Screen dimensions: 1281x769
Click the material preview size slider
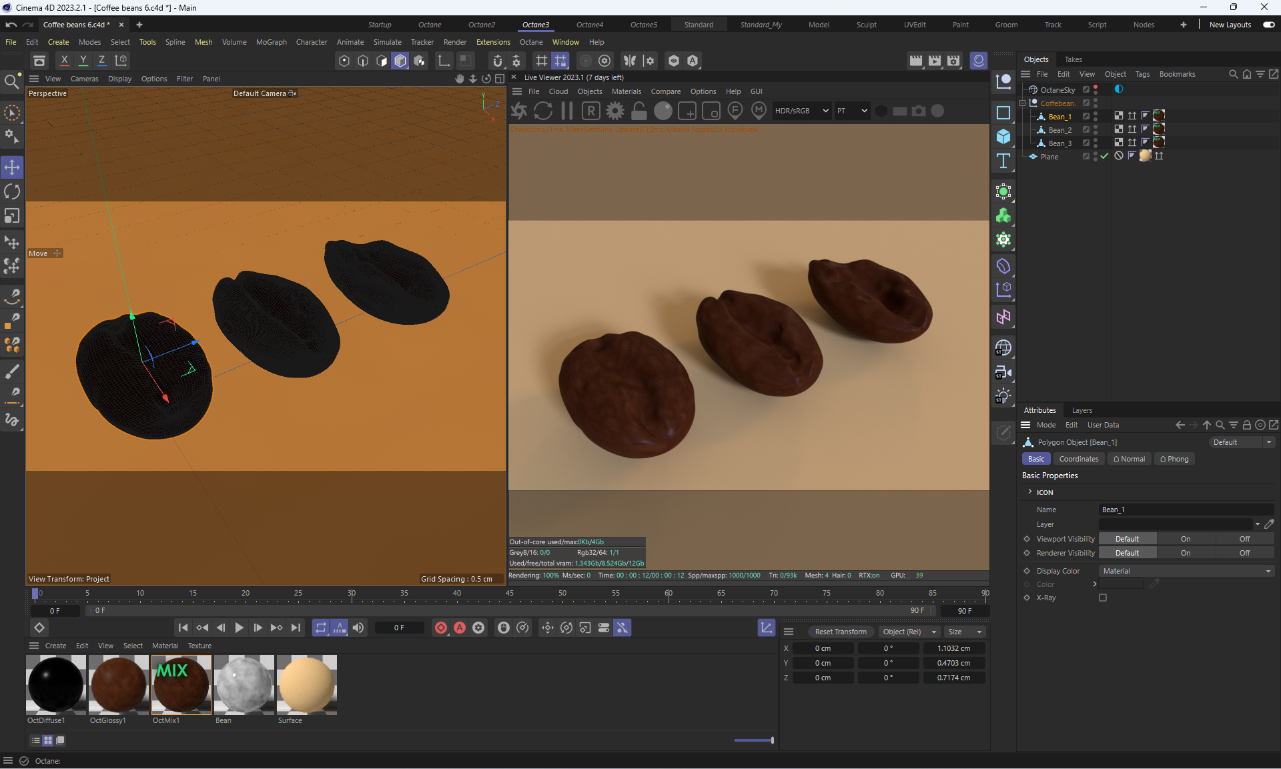(754, 740)
